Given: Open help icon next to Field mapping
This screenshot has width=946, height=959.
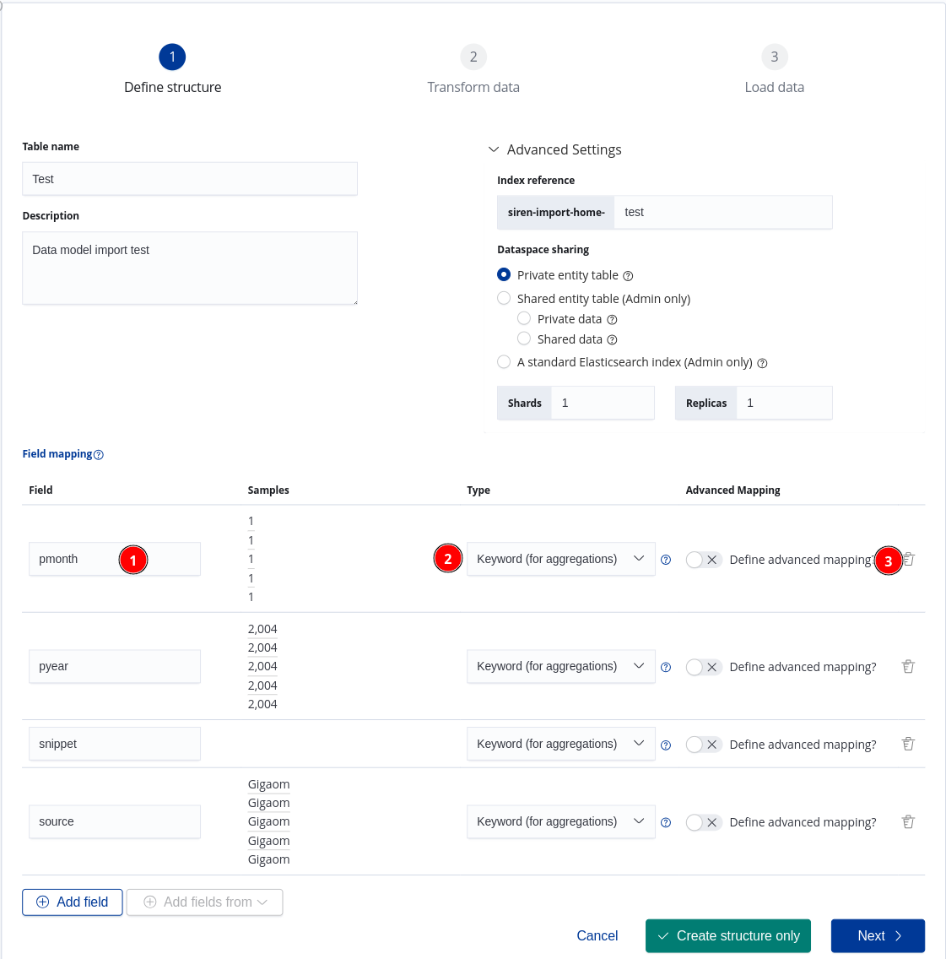Looking at the screenshot, I should click(99, 455).
